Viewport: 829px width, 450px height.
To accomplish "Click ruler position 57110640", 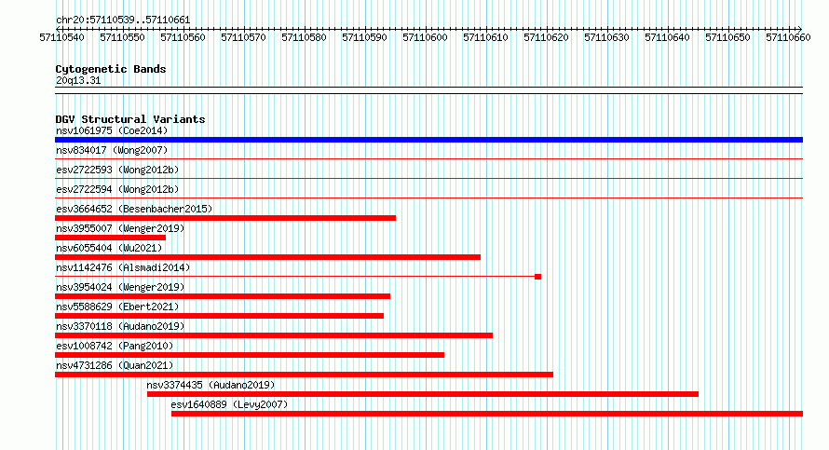I will tap(667, 37).
